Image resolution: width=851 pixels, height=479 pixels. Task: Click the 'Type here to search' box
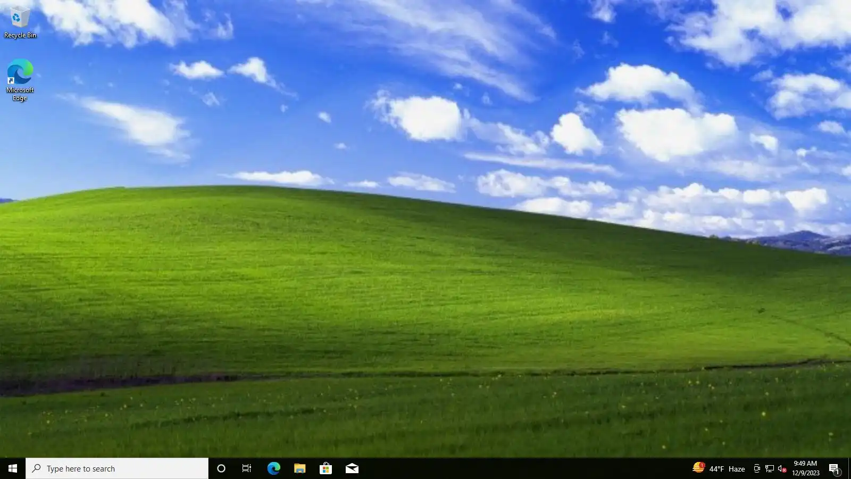click(x=117, y=468)
